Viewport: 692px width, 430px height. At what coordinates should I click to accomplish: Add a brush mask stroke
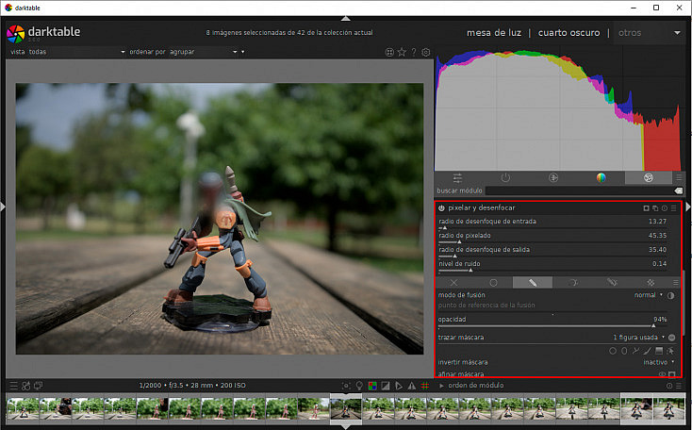pyautogui.click(x=647, y=351)
